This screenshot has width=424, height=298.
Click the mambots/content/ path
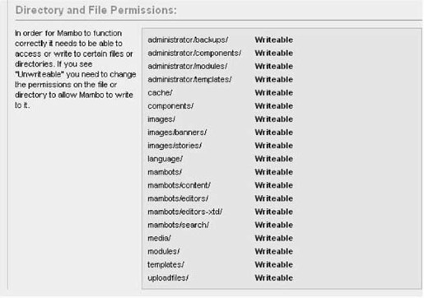click(x=179, y=185)
